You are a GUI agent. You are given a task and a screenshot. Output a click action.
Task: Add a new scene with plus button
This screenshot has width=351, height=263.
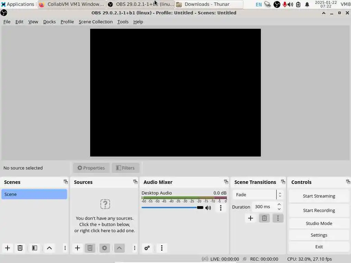pos(8,248)
